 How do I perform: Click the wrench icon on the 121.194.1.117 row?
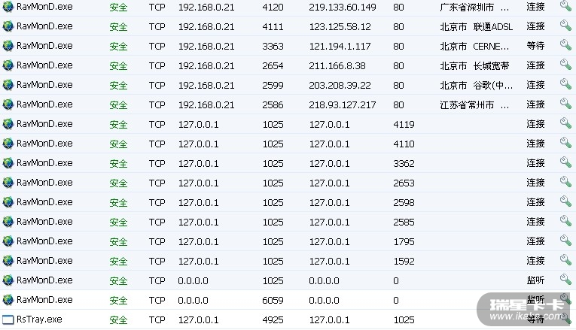pyautogui.click(x=565, y=45)
